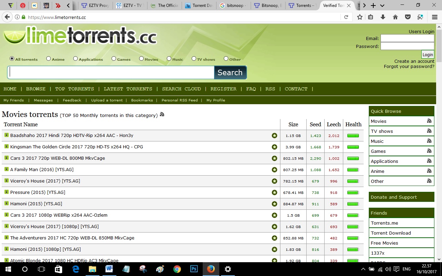Click into the torrent search text field
Image resolution: width=442 pixels, height=276 pixels.
(x=111, y=72)
